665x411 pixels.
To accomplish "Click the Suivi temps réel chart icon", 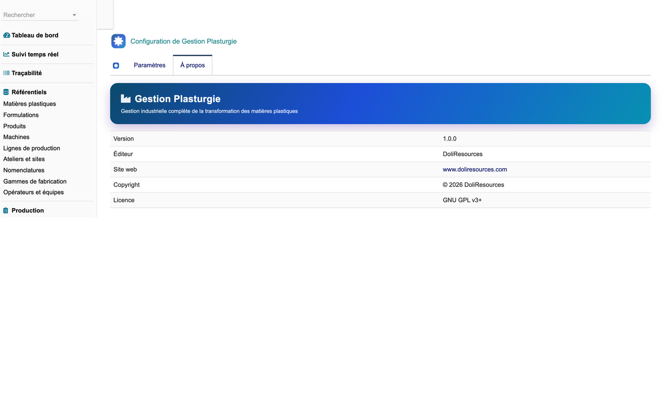I will tap(7, 54).
